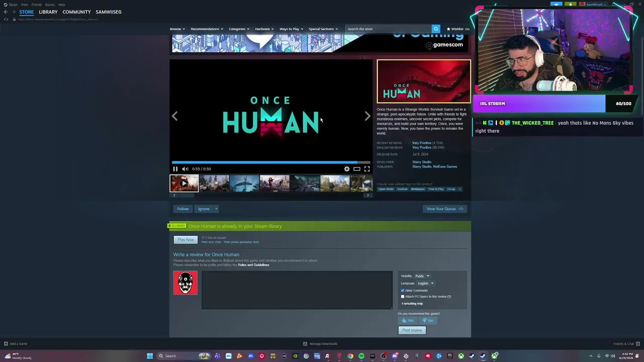Expand the Special Sections menu
Image resolution: width=644 pixels, height=362 pixels.
[323, 29]
